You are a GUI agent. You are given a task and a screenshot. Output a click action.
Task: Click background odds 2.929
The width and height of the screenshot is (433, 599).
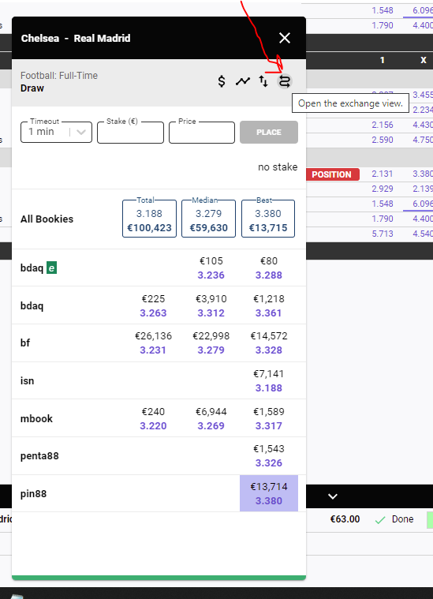pos(383,189)
